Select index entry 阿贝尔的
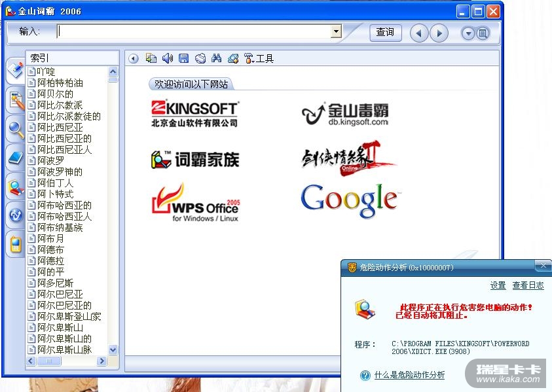This screenshot has width=552, height=392. pos(51,94)
